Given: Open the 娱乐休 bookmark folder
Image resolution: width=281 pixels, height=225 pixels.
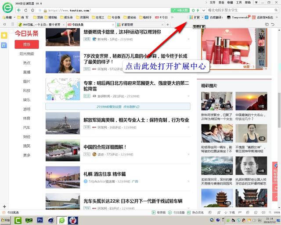Looking at the screenshot, I should click(66, 18).
